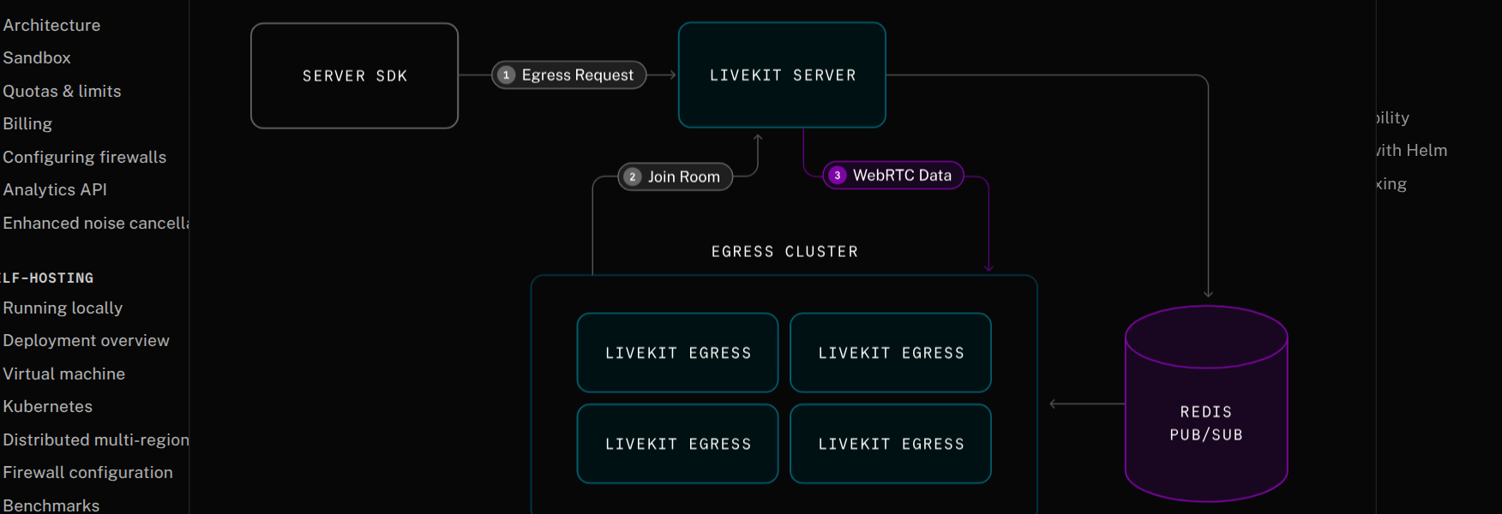Open Enhanced noise cancellation link

click(x=96, y=223)
